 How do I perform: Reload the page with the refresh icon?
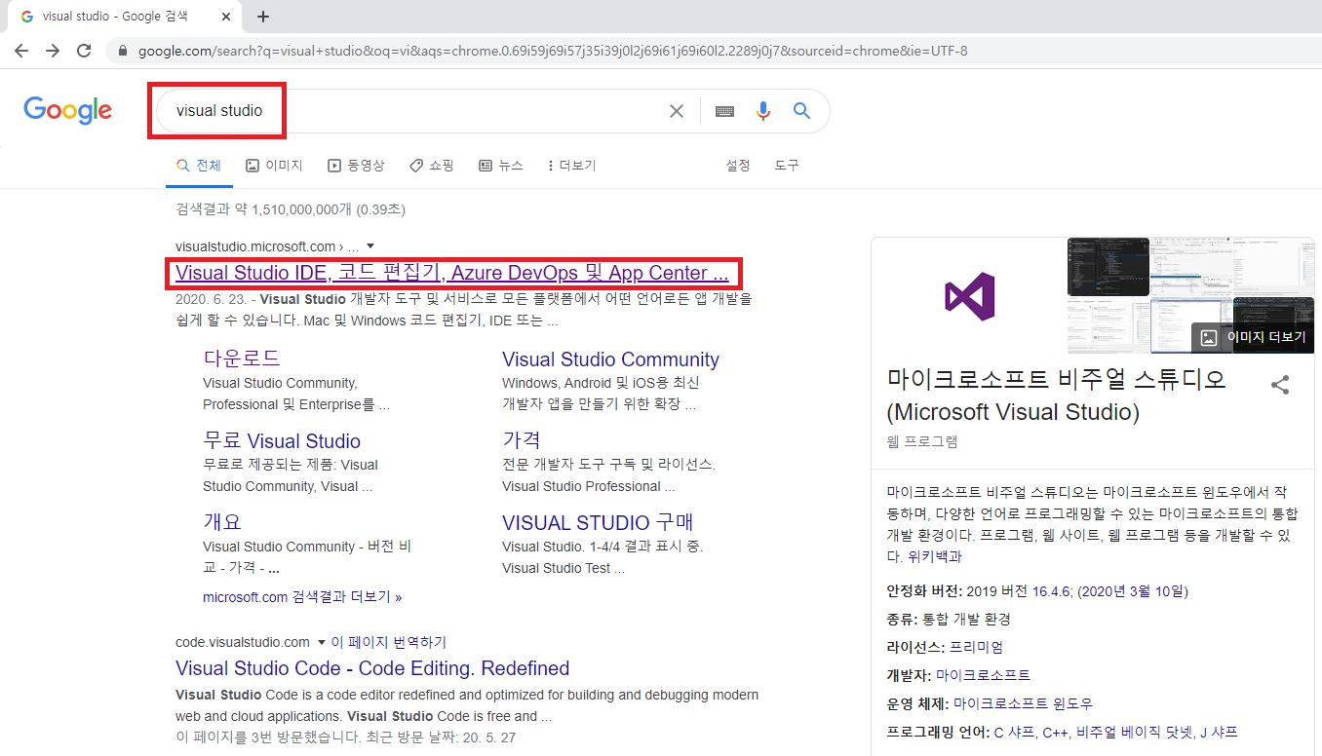84,51
